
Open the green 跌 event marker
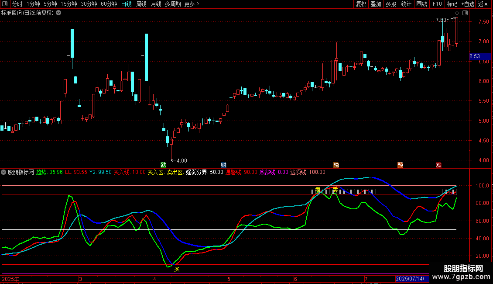[x=164, y=165]
